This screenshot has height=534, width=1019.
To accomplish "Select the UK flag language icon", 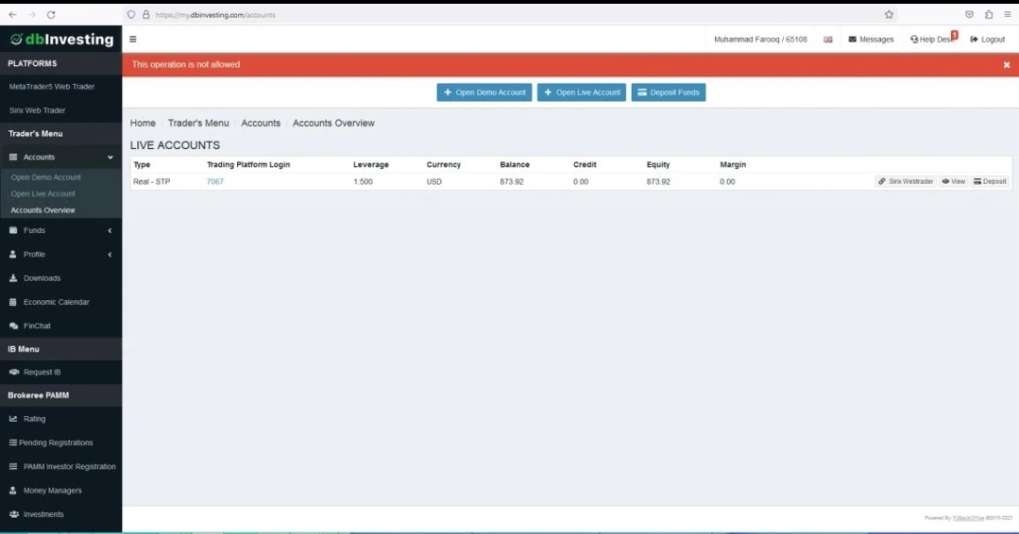I will (828, 40).
